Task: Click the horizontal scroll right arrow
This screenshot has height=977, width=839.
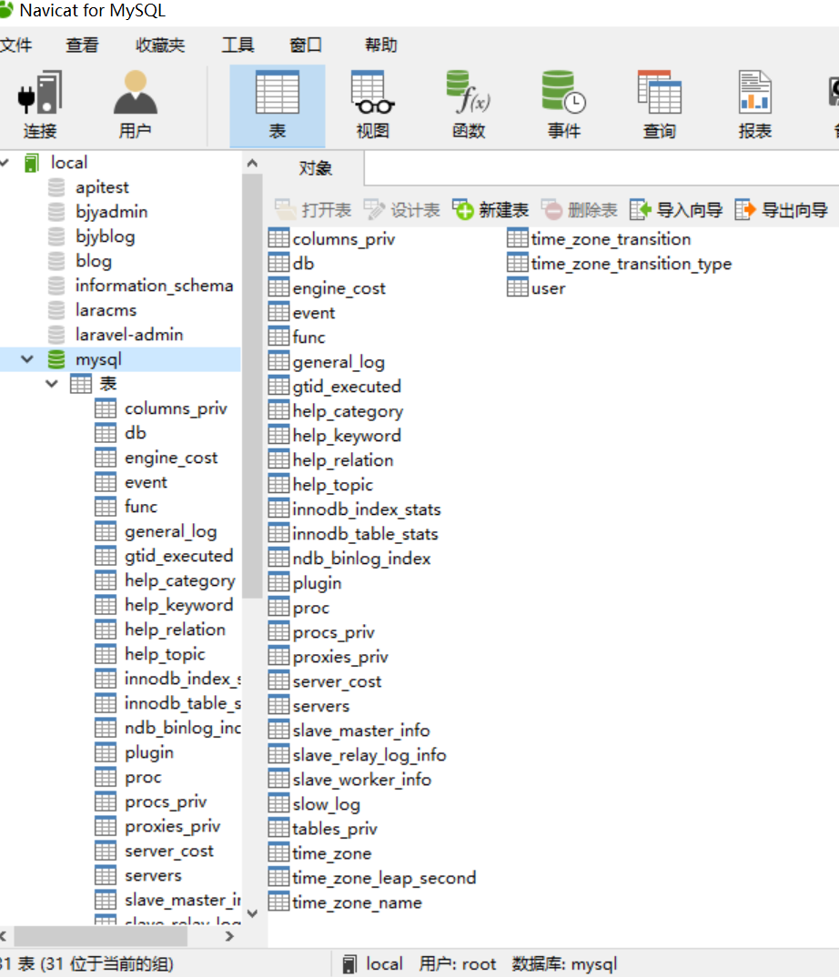Action: 229,936
